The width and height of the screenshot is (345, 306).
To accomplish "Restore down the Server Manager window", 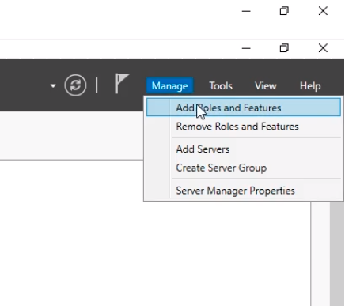I will [284, 48].
